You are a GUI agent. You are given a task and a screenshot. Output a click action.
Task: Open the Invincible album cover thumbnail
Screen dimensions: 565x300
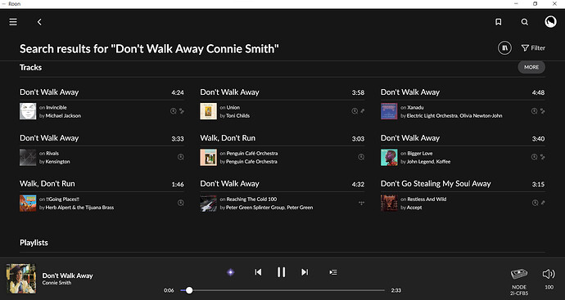(x=28, y=111)
